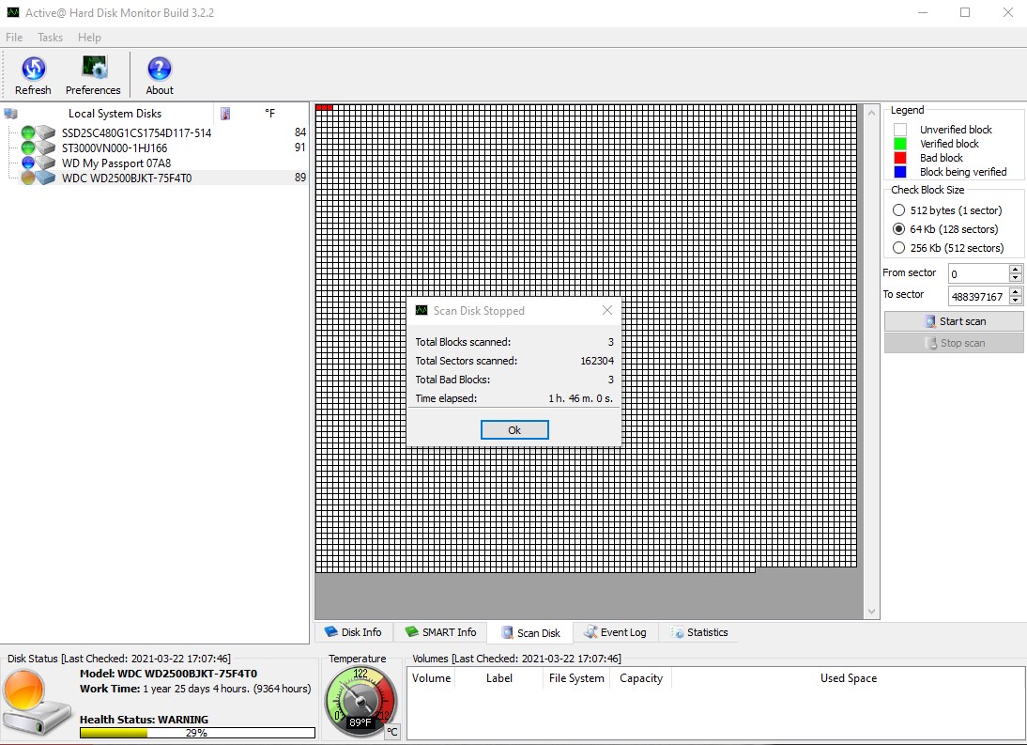Increase the From sector spinner value
Viewport: 1027px width, 745px height.
[1015, 269]
